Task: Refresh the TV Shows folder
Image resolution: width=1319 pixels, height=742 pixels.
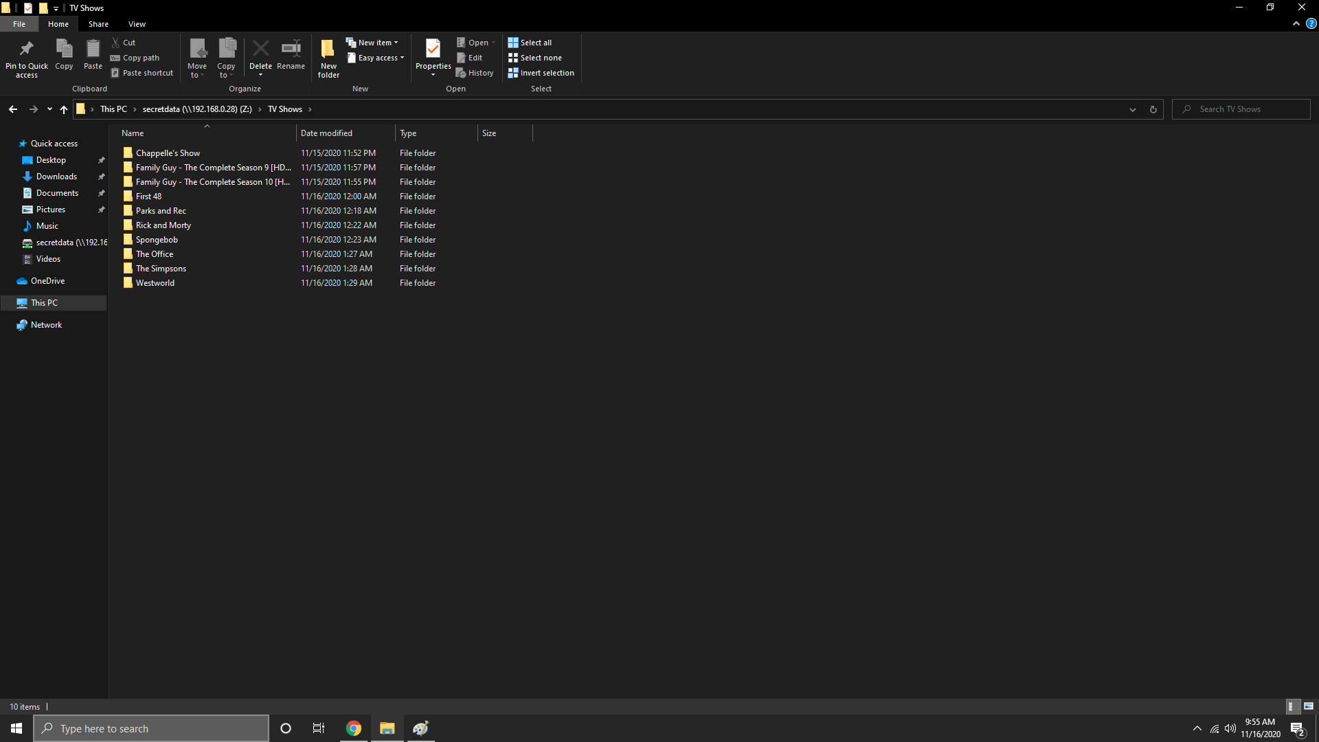Action: [x=1153, y=109]
